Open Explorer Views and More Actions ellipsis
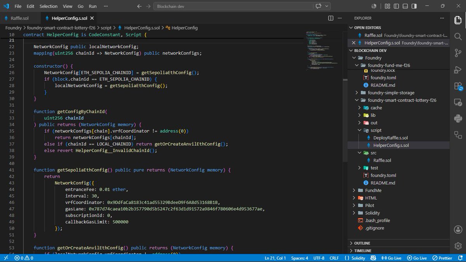The width and height of the screenshot is (466, 262). pos(442,18)
